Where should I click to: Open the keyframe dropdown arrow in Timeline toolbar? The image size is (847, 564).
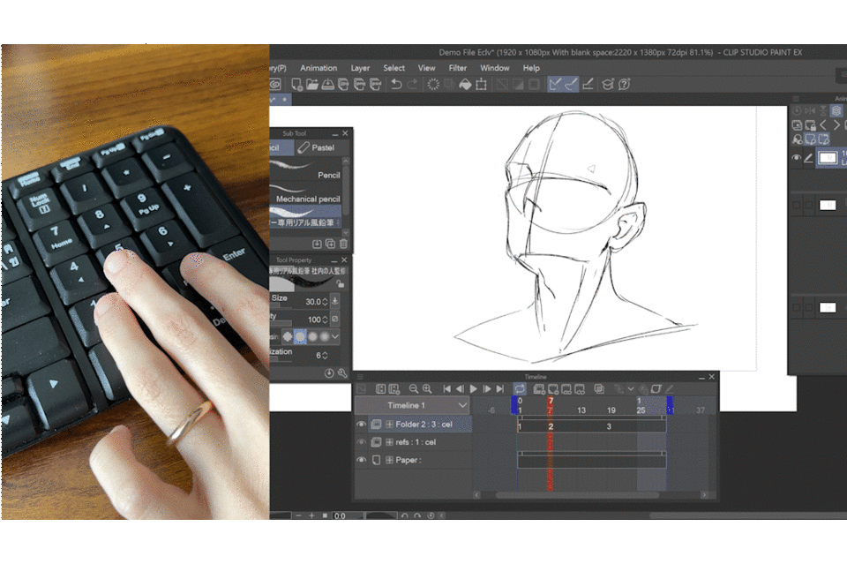point(630,389)
